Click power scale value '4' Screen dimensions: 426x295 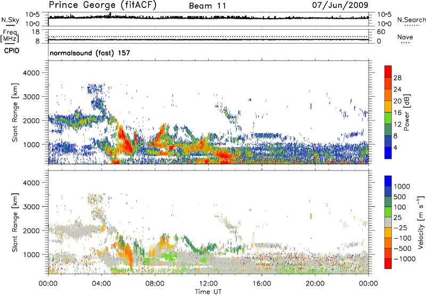pos(396,147)
